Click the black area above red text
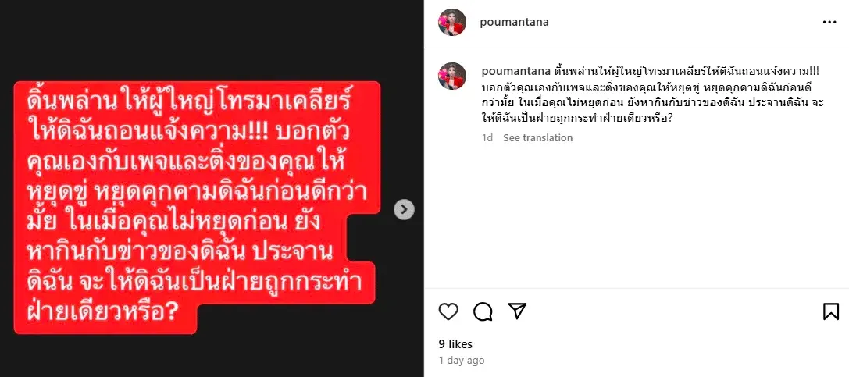849x377 pixels. pyautogui.click(x=212, y=39)
